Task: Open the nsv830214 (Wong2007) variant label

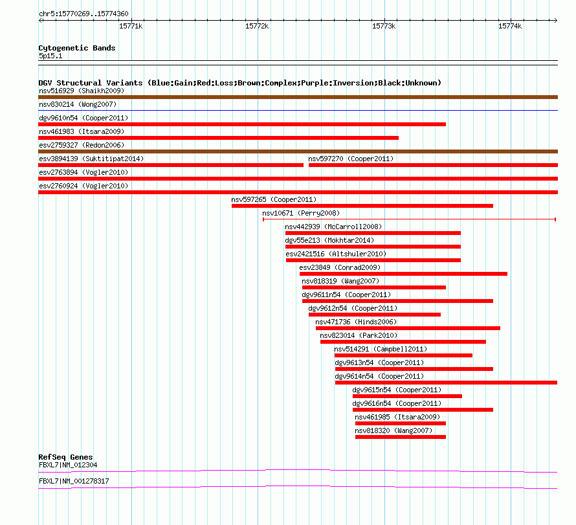Action: [x=78, y=104]
